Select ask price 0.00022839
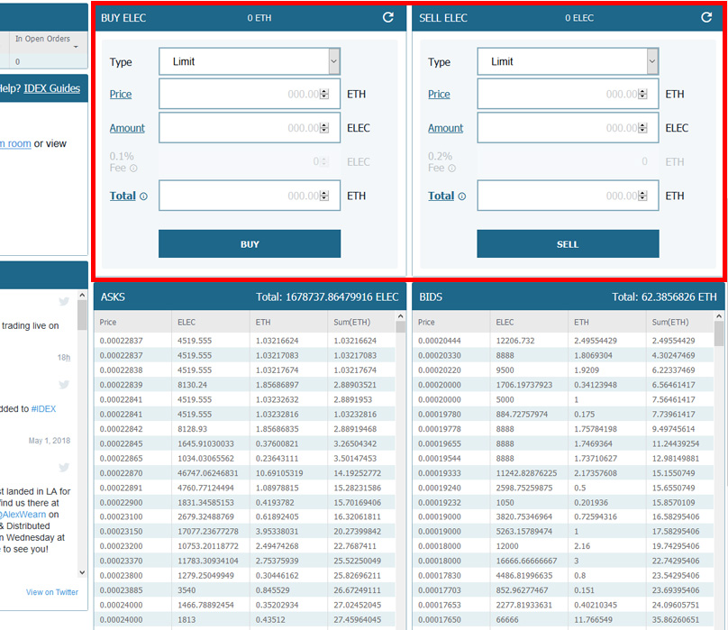 tap(121, 385)
